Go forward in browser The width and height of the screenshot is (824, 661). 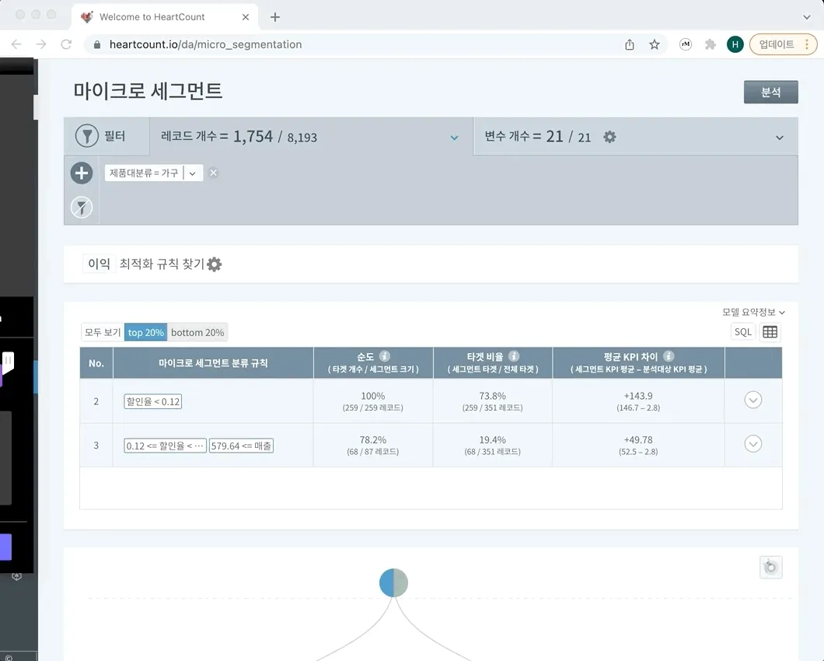(41, 44)
